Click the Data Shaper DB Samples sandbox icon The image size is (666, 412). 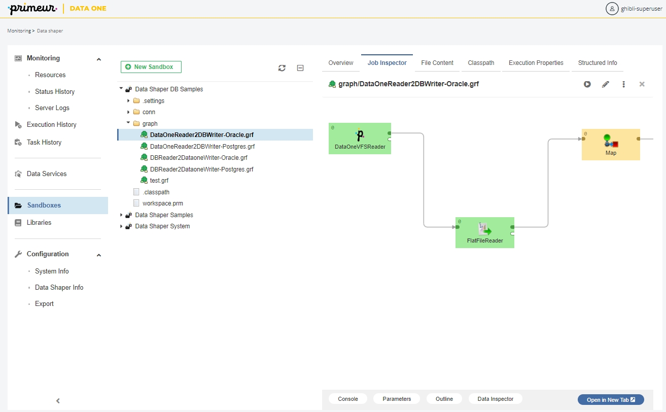click(129, 89)
